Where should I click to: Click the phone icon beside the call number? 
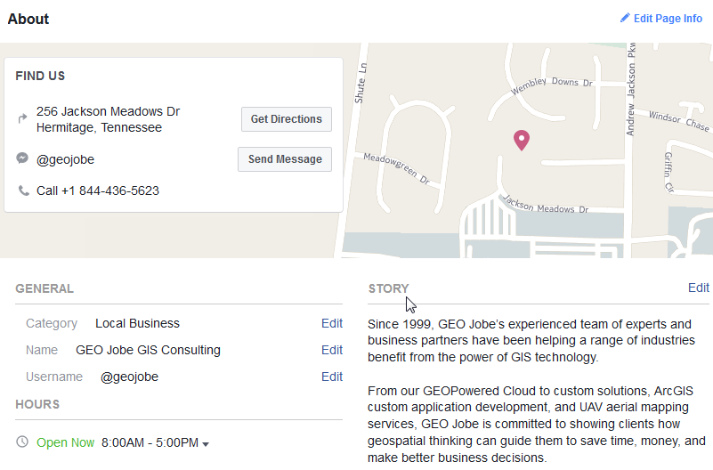point(23,190)
